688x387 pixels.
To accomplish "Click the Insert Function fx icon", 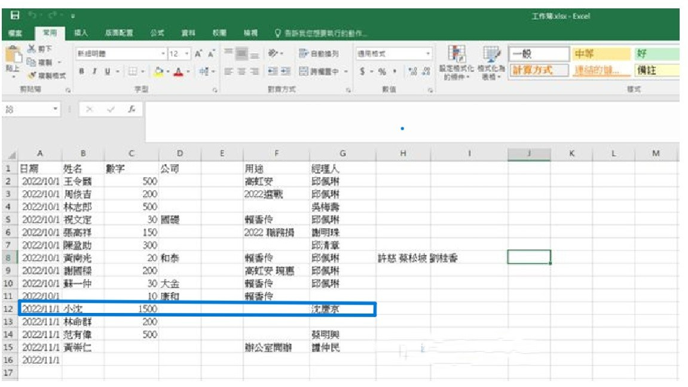I will [130, 110].
